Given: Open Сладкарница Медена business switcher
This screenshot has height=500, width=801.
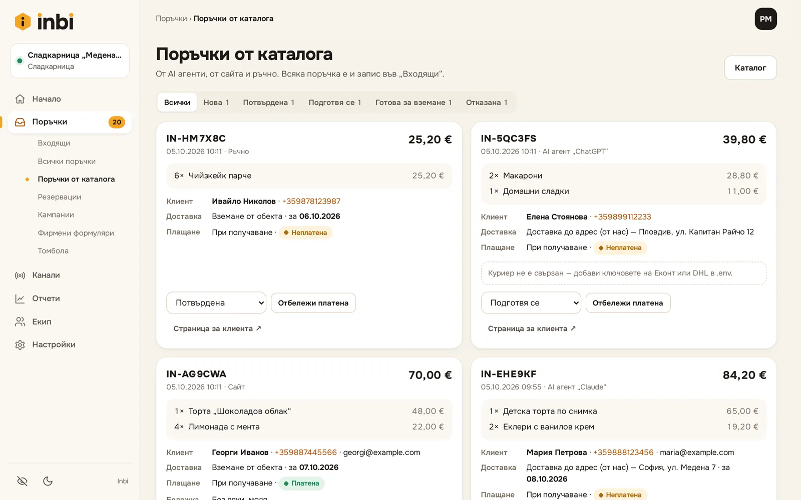Looking at the screenshot, I should pos(70,60).
